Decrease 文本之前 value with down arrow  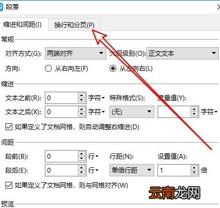pos(82,100)
